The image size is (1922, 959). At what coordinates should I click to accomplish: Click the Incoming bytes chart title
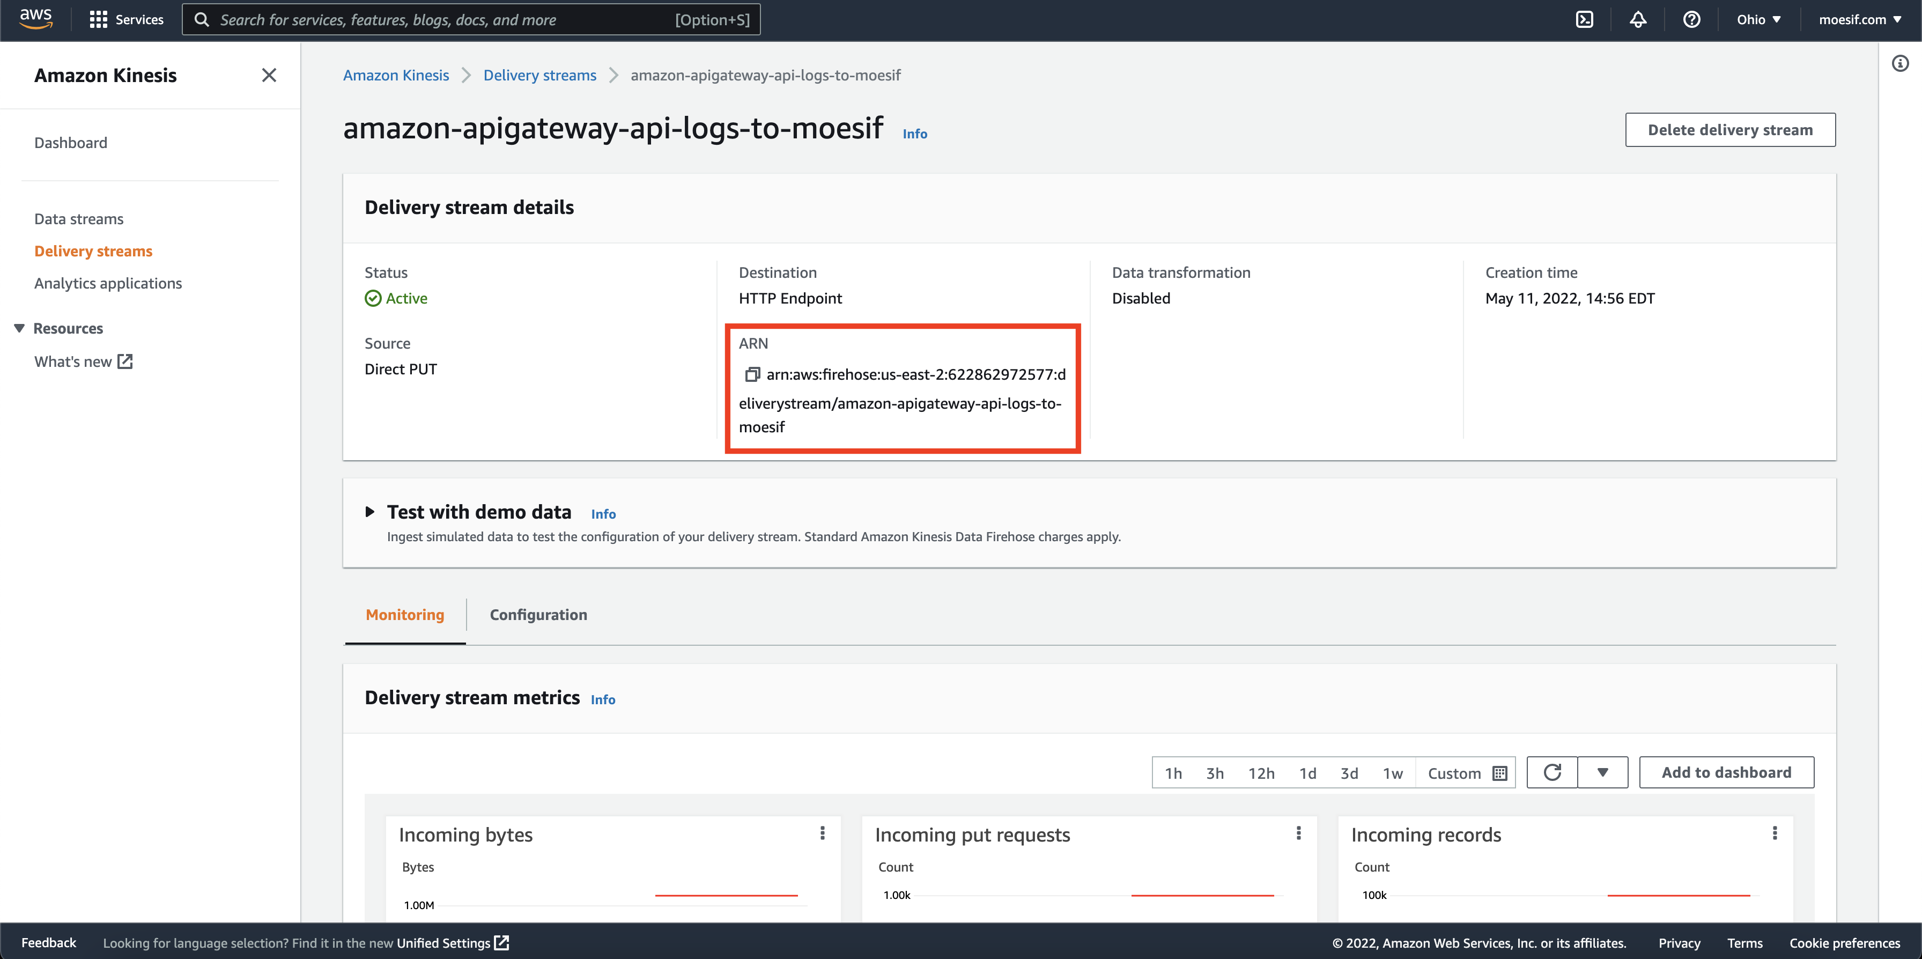[465, 835]
